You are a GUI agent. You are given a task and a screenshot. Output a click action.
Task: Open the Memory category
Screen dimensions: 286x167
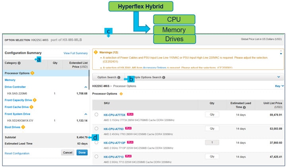[10, 80]
